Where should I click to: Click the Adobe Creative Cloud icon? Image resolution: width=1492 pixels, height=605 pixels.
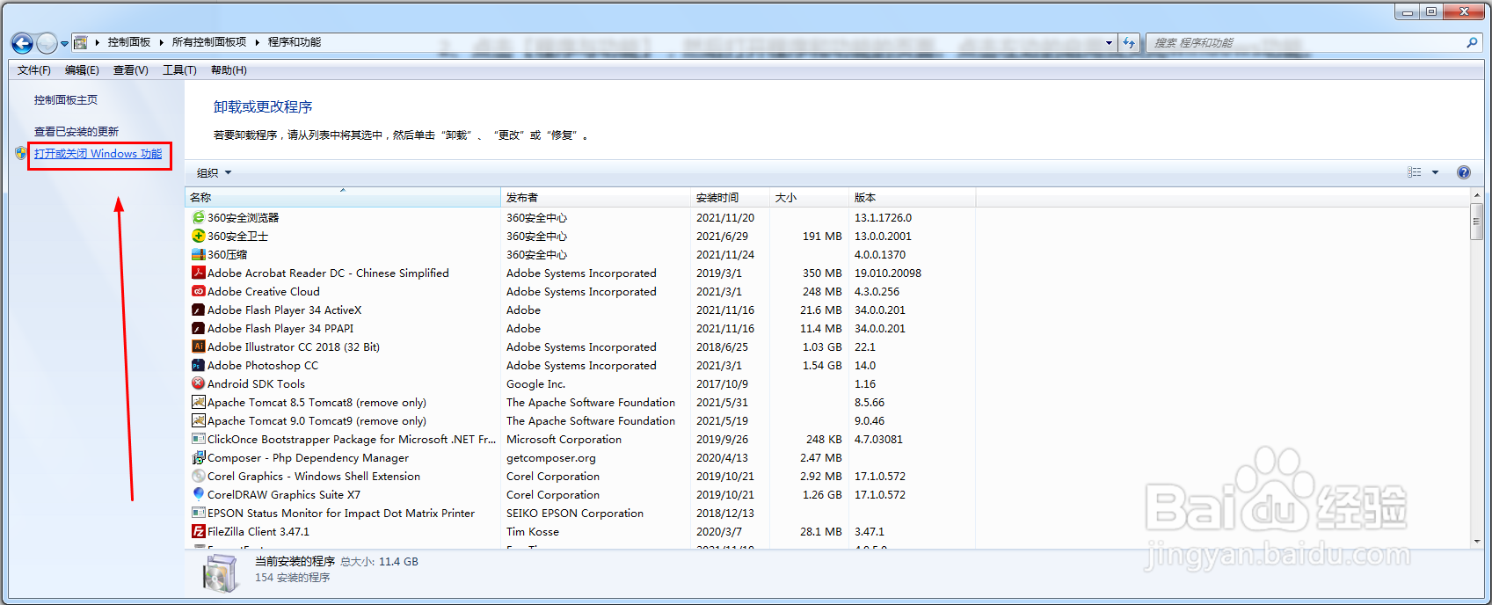click(x=199, y=291)
